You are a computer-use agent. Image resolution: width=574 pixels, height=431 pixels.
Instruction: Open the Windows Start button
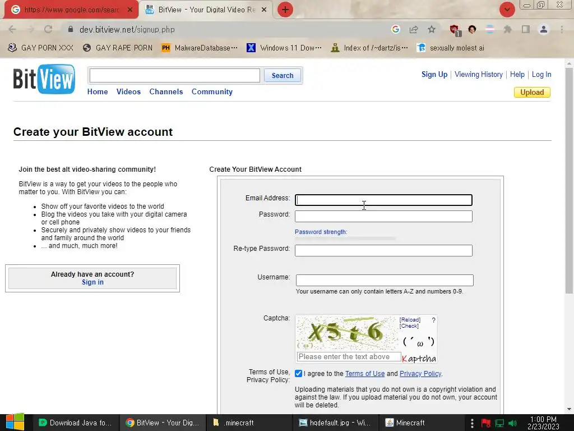click(15, 422)
